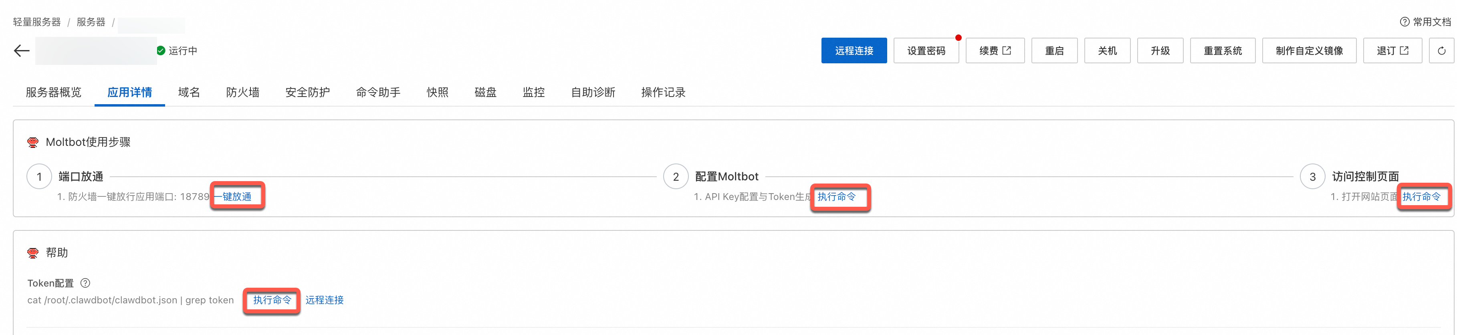Image resolution: width=1457 pixels, height=335 pixels.
Task: Switch to the 防火墙 tab
Action: tap(243, 92)
